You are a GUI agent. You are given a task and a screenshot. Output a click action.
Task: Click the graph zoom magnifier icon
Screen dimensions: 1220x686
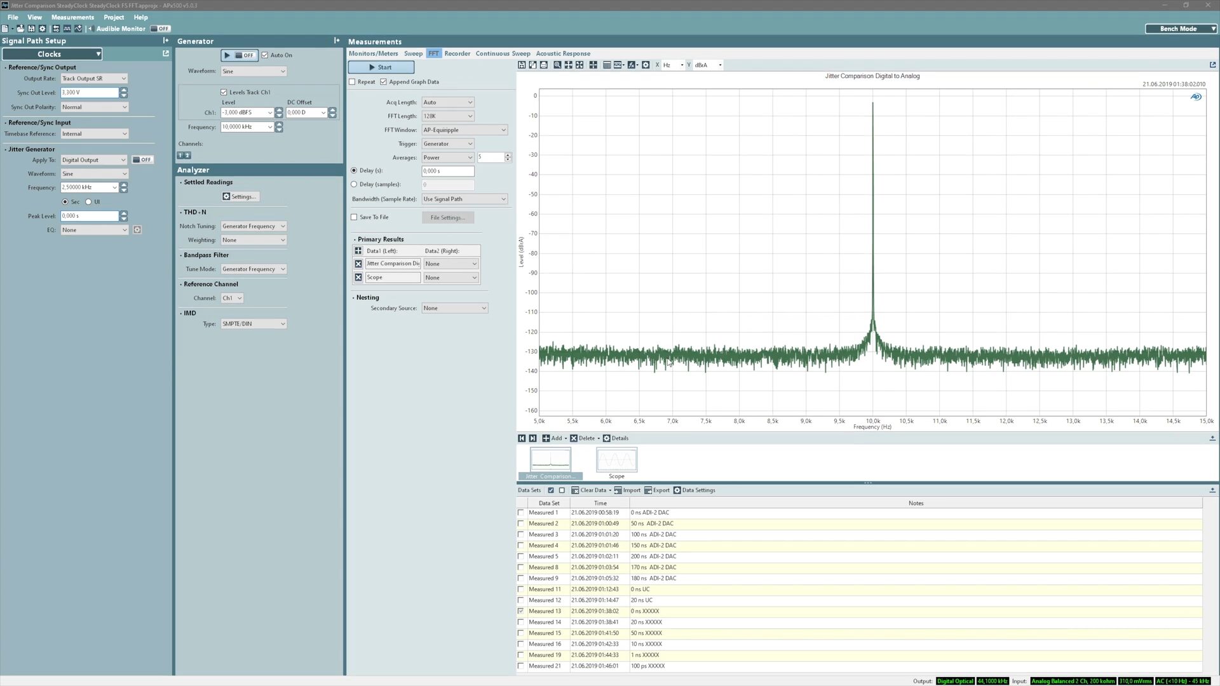click(557, 65)
